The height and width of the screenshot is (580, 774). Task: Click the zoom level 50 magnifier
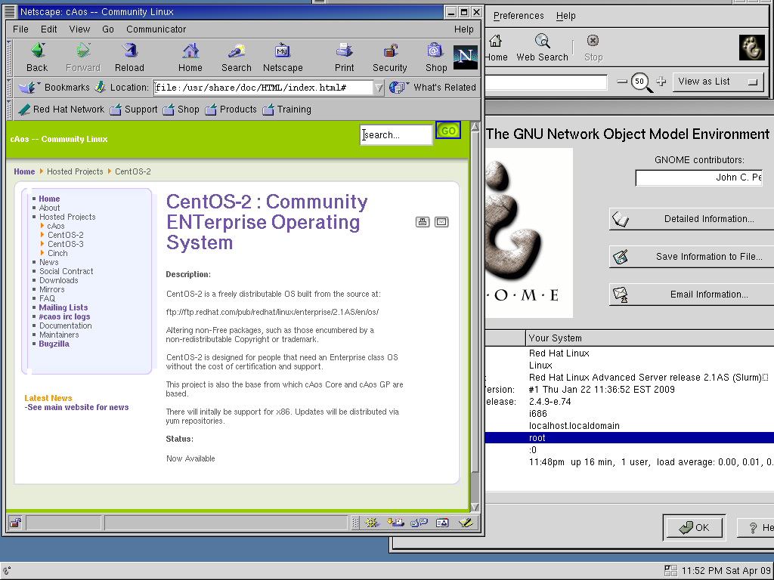click(641, 82)
